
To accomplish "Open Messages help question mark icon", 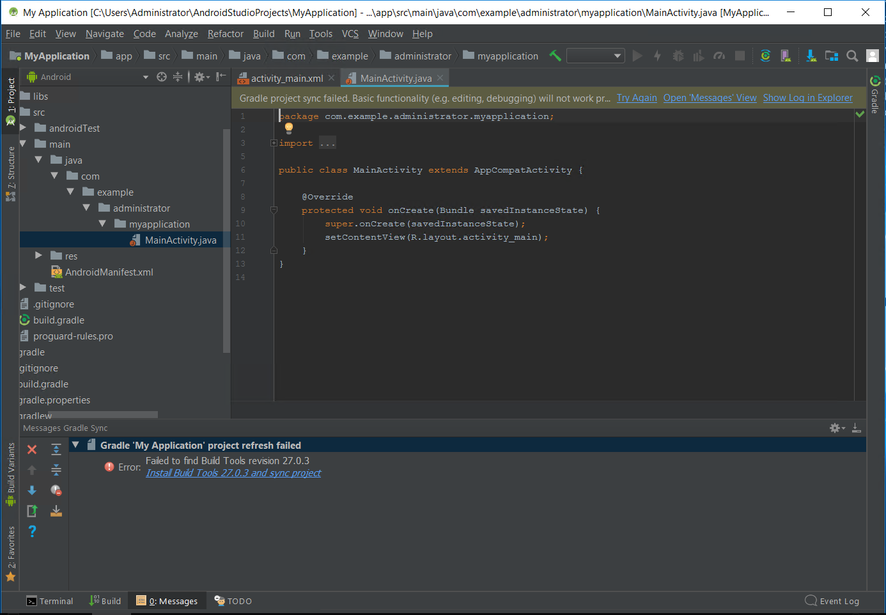I will 32,531.
